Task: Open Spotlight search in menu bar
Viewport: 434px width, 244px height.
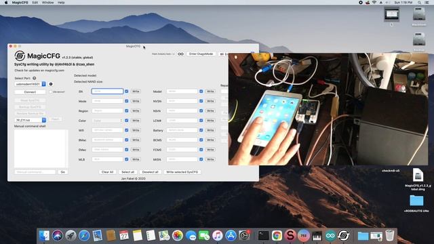Action: [x=420, y=3]
